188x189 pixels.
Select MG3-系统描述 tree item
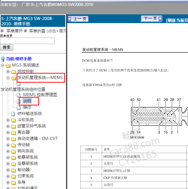point(26,65)
